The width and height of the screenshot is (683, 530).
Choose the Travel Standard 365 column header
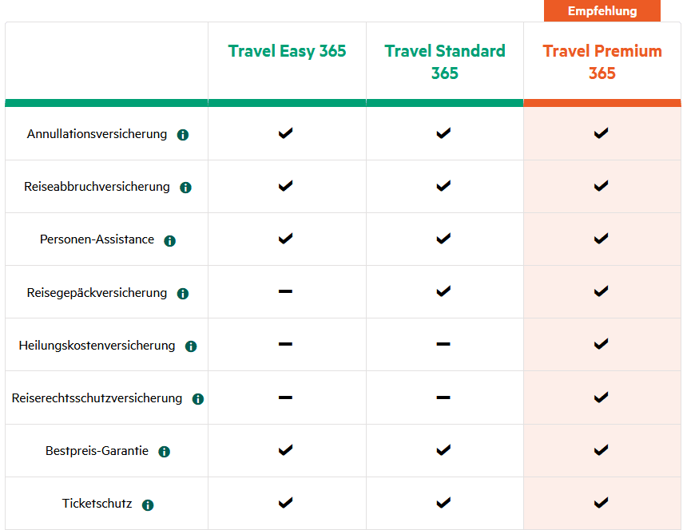point(445,61)
